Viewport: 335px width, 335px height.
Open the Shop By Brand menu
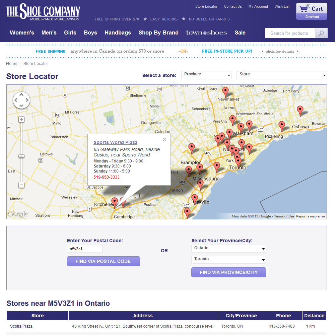click(x=158, y=33)
